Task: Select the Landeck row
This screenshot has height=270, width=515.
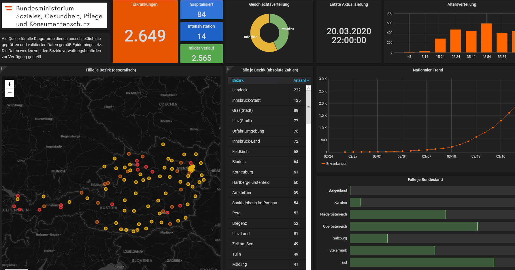Action: coord(267,90)
